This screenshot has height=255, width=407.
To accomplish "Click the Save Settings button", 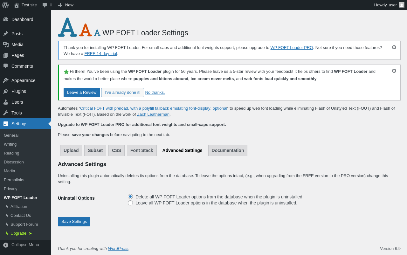I will click(x=74, y=222).
